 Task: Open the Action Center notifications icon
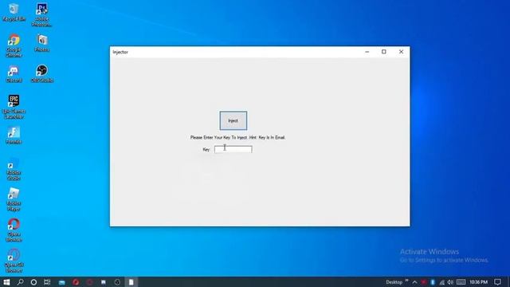pyautogui.click(x=497, y=282)
